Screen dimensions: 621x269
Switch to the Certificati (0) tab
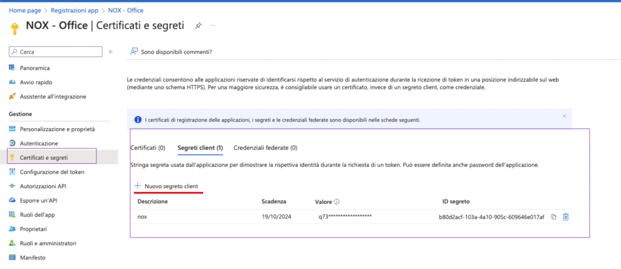pyautogui.click(x=148, y=148)
